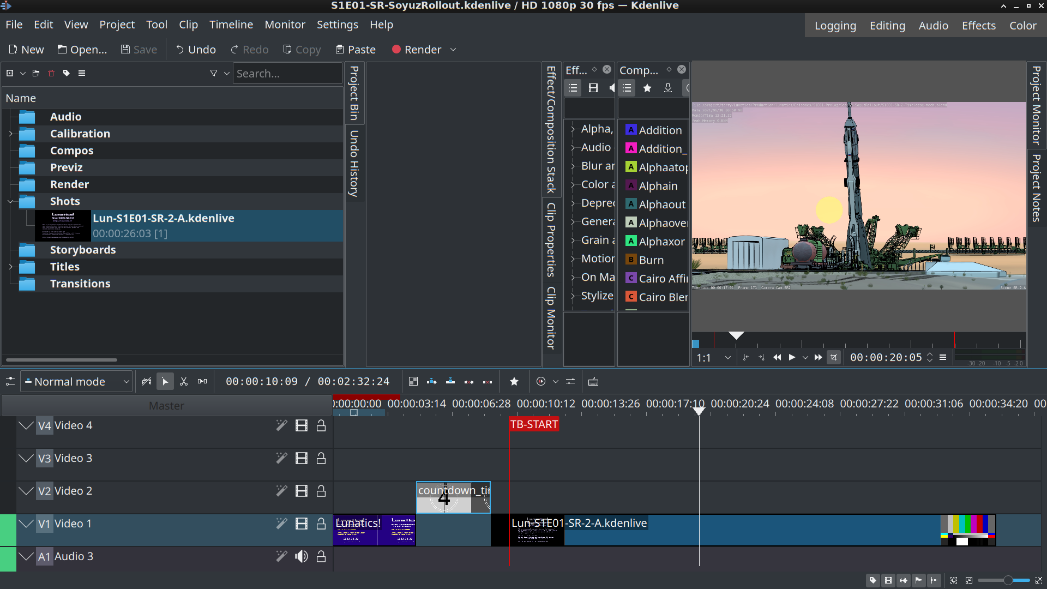Open the Normal mode dropdown
Viewport: 1047px width, 589px height.
(x=77, y=382)
